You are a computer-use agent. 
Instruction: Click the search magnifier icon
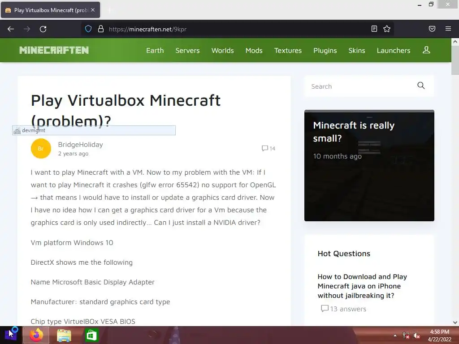click(x=421, y=86)
